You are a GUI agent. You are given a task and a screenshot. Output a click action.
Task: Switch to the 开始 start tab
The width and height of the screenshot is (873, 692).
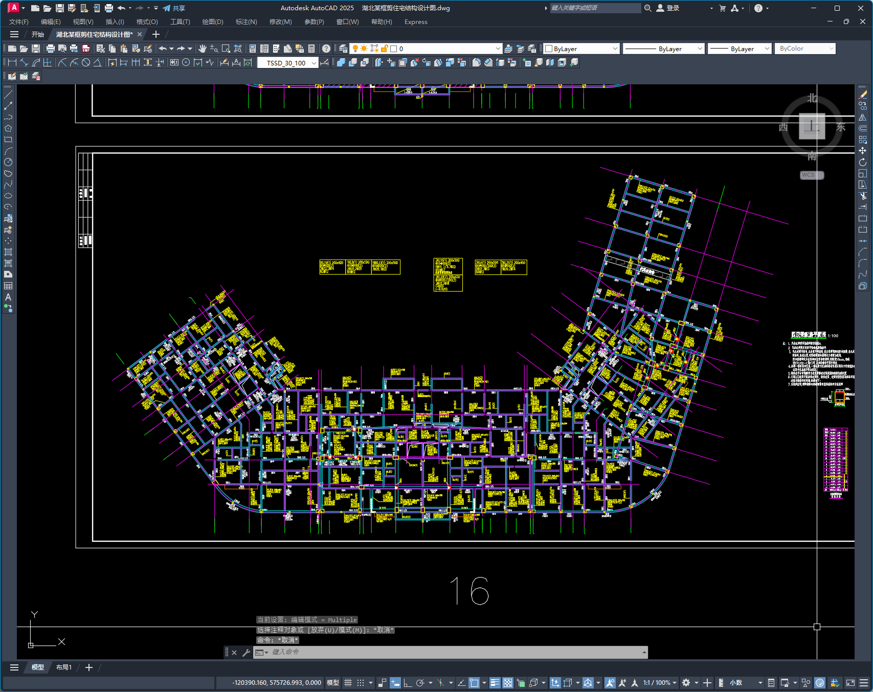pos(38,34)
